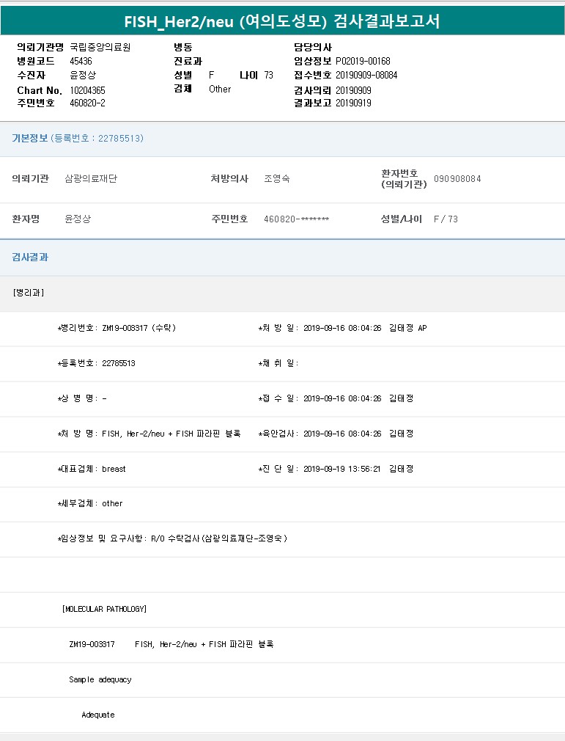Click clinical info code 'P02019-00168'
This screenshot has width=565, height=741.
click(363, 61)
